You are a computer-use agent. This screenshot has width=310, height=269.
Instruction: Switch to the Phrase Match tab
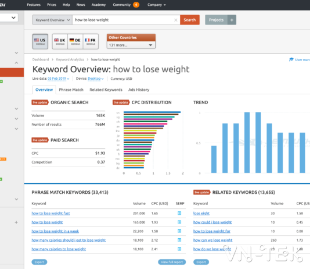pyautogui.click(x=71, y=90)
